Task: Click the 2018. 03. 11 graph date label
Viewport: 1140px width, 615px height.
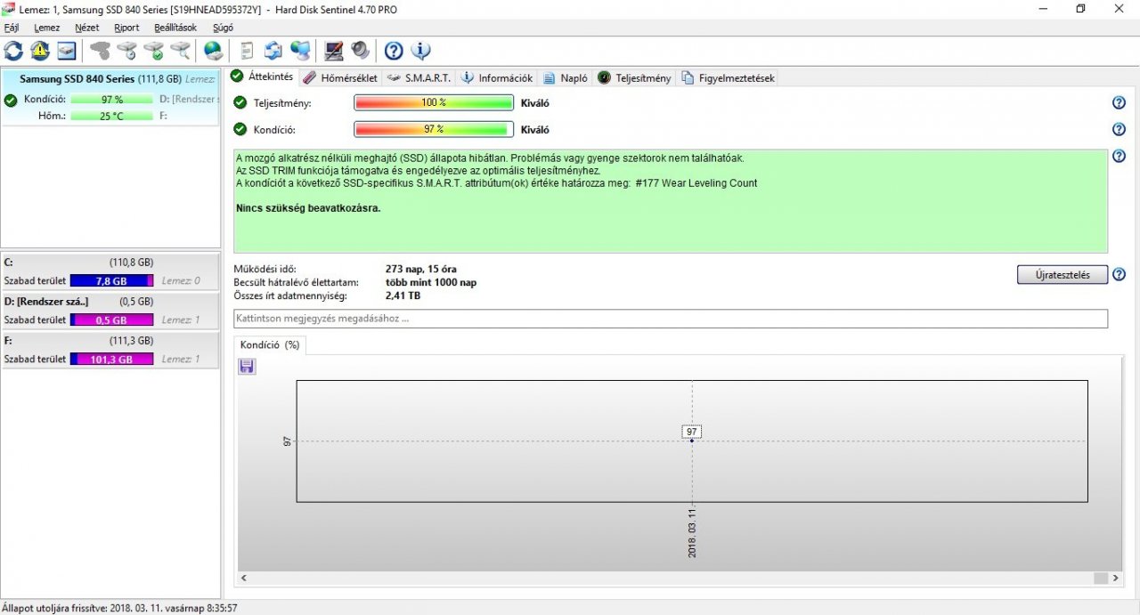Action: [x=692, y=533]
